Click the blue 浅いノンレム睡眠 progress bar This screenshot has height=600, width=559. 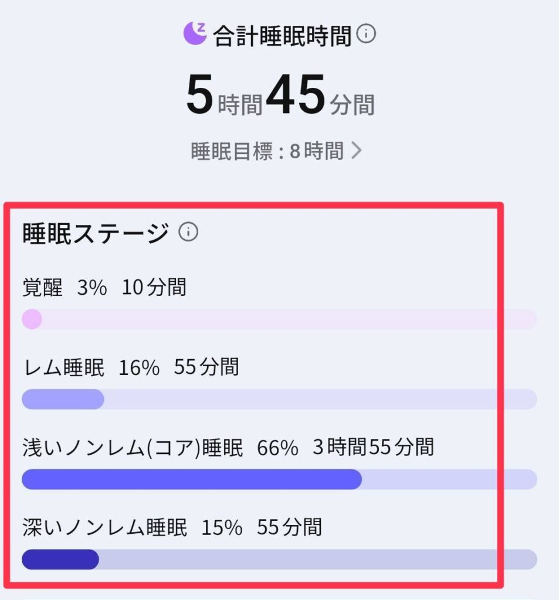coord(191,479)
